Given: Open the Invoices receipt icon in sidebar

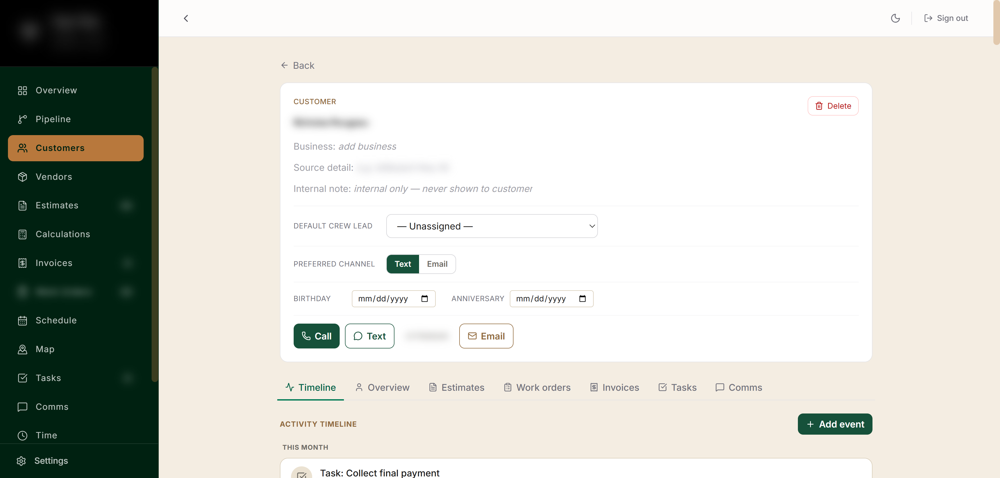Looking at the screenshot, I should (22, 263).
